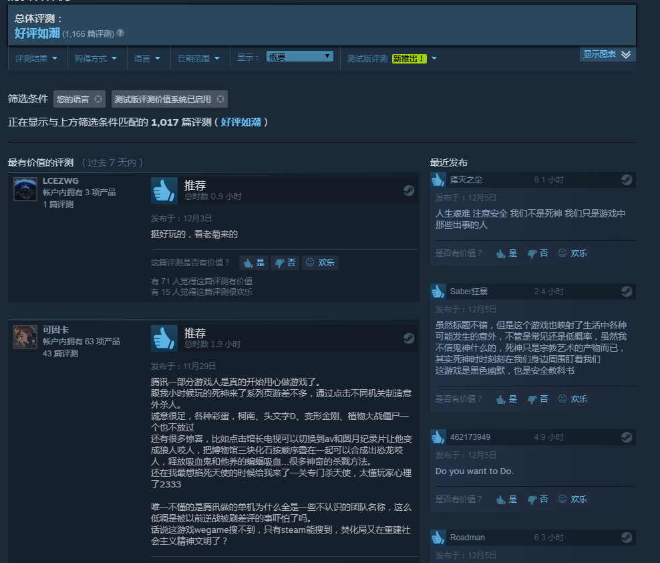Rate LCEZWG's review as funny 欢乐
Viewport: 660px width, 563px height.
(320, 263)
